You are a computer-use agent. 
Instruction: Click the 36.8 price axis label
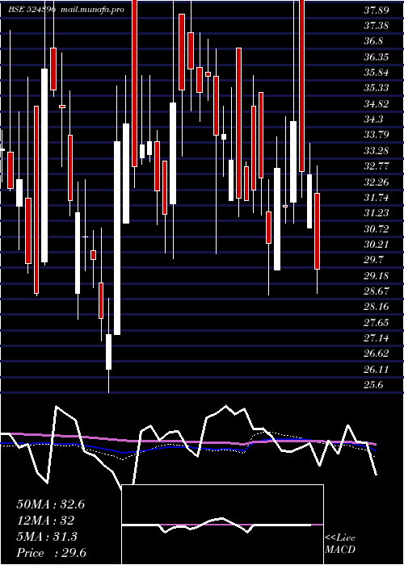[x=373, y=41]
